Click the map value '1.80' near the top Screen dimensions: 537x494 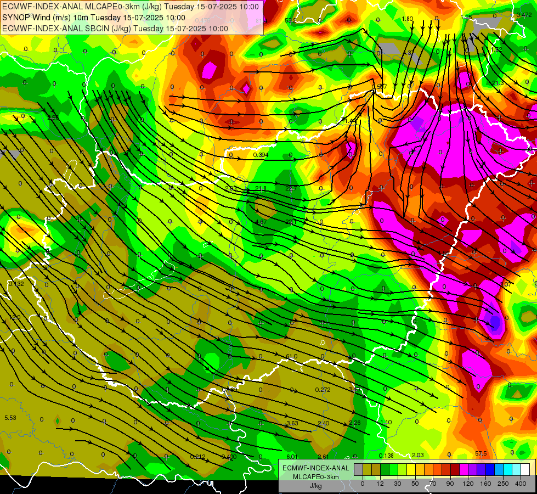coord(407,19)
